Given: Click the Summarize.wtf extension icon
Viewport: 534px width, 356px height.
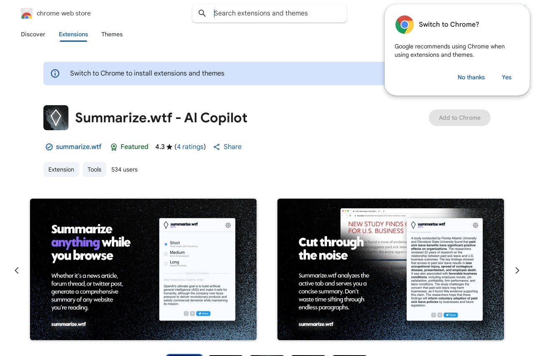Looking at the screenshot, I should click(56, 118).
